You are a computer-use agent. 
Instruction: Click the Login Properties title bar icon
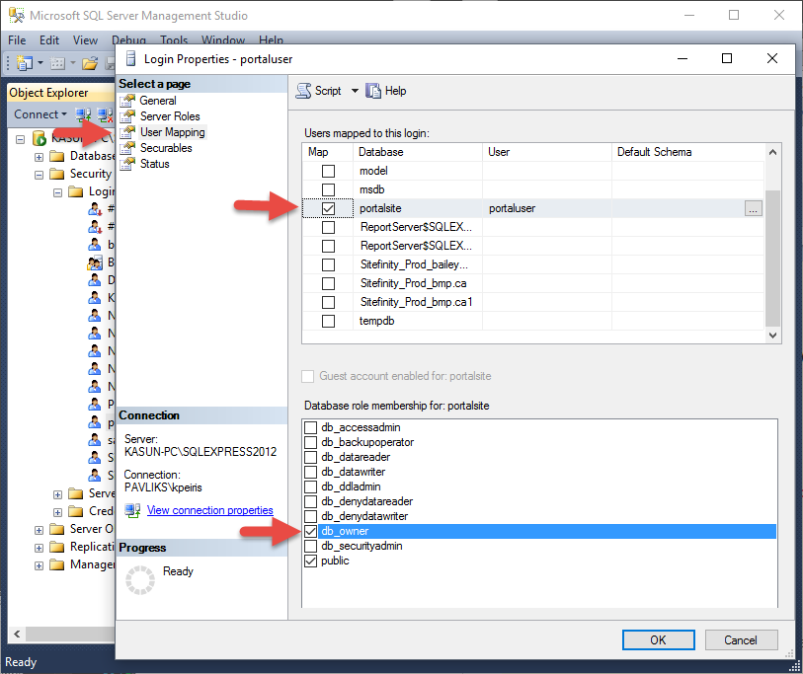131,59
